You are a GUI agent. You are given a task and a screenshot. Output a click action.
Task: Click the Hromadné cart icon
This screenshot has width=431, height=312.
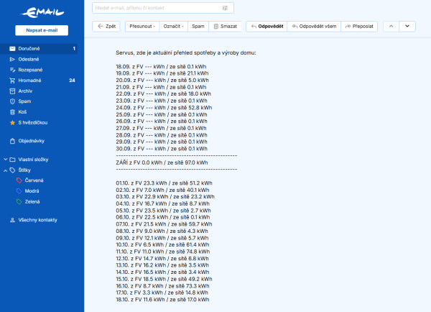[12, 81]
